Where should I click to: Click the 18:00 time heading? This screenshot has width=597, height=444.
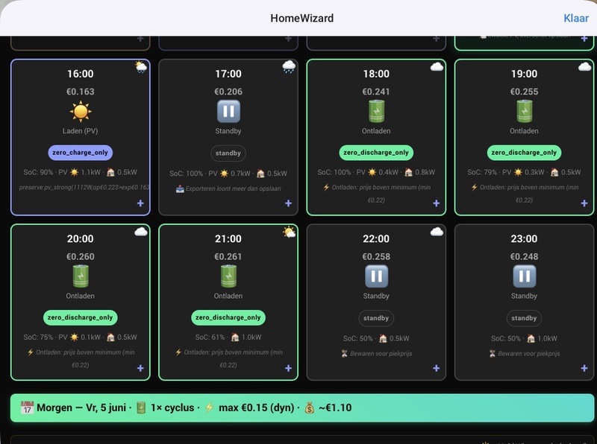click(376, 74)
